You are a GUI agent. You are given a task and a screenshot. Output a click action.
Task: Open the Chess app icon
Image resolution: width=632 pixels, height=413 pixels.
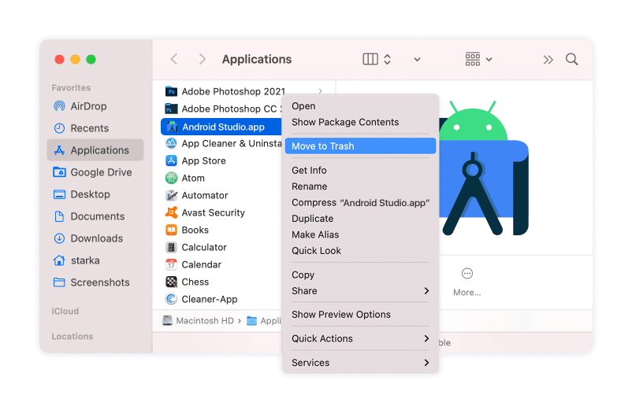pyautogui.click(x=171, y=282)
